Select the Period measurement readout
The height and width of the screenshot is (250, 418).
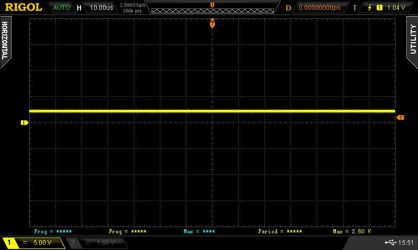coord(280,231)
